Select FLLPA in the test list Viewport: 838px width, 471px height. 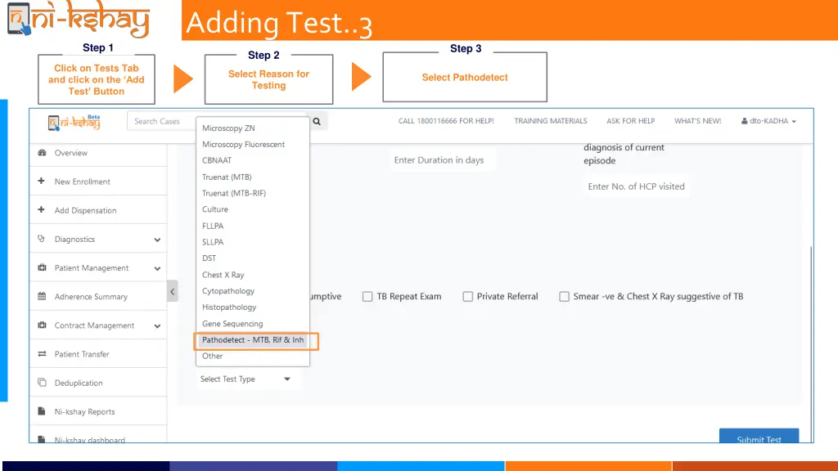click(x=213, y=226)
